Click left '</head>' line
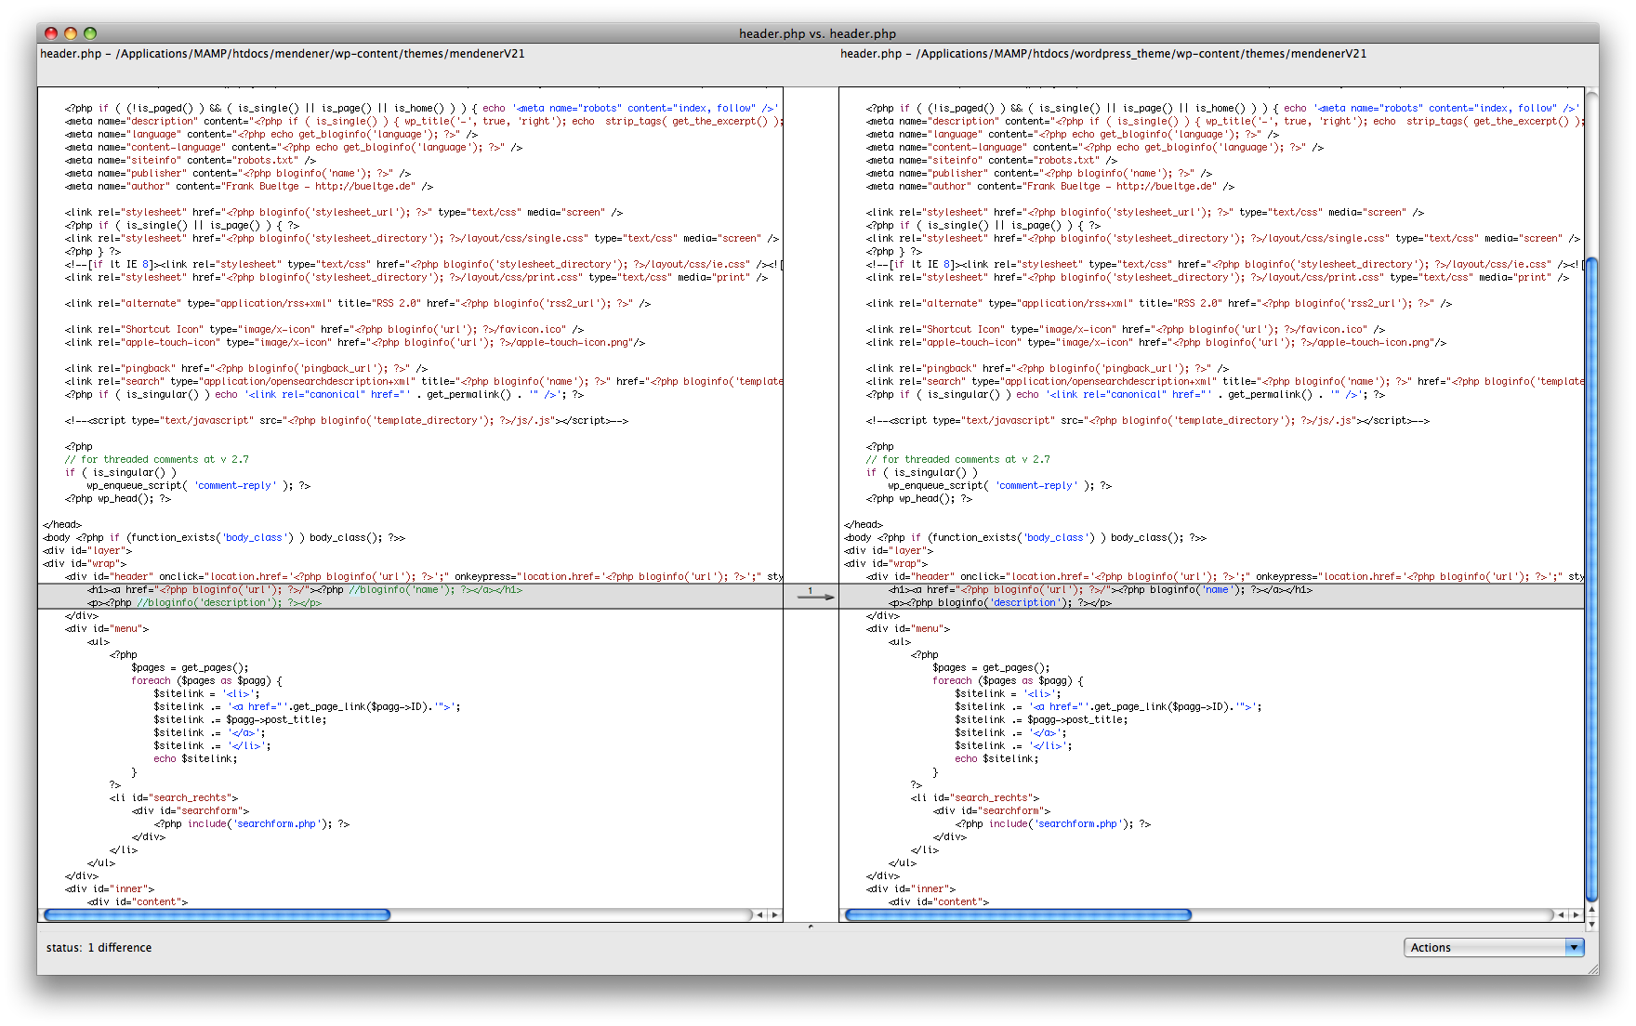The image size is (1636, 1026). [62, 525]
